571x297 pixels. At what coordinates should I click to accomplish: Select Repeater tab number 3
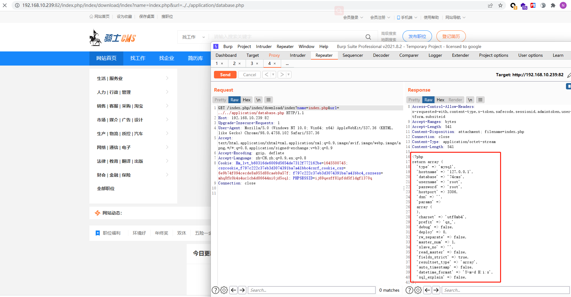[x=252, y=63]
